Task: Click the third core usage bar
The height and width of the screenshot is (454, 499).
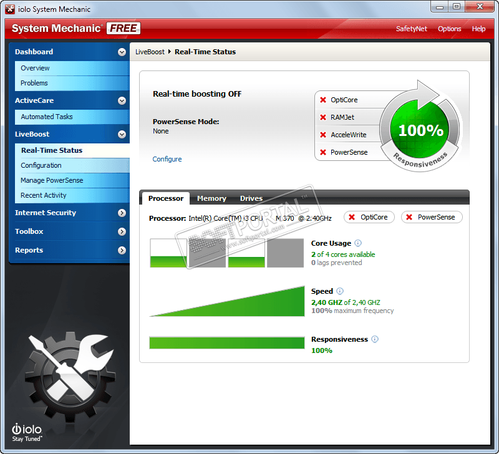Action: pyautogui.click(x=246, y=253)
